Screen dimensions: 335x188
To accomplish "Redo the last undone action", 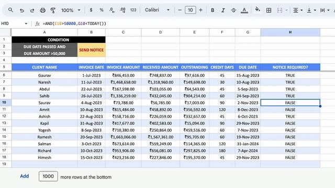I will pos(32,10).
